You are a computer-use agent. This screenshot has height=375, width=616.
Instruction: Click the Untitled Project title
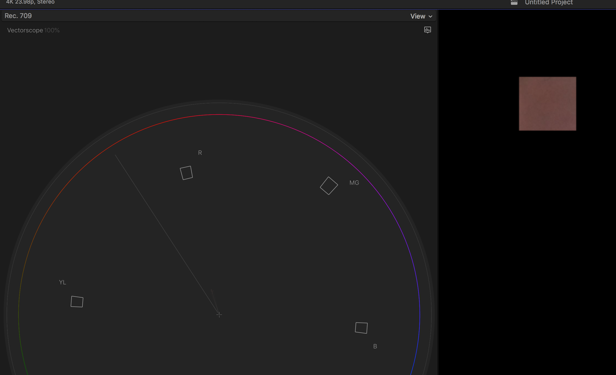(x=549, y=3)
